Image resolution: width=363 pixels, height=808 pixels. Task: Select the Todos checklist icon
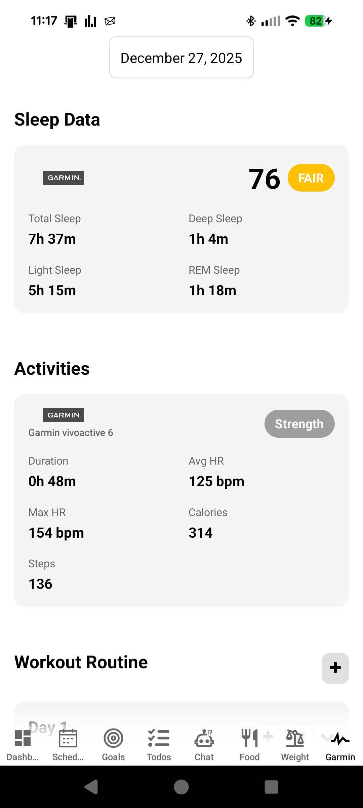click(x=159, y=738)
